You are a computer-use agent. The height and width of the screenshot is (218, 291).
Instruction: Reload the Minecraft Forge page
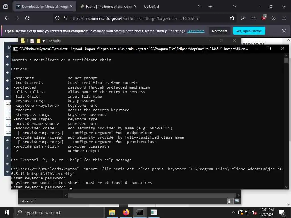27,18
